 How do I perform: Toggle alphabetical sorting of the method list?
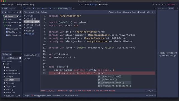(39, 55)
